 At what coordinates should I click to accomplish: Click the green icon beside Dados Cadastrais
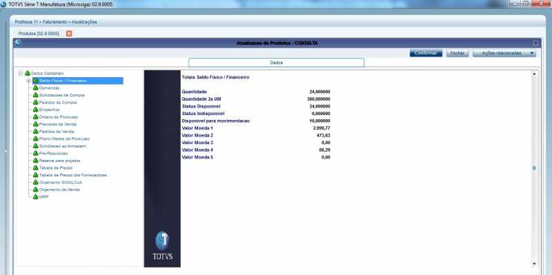point(28,73)
